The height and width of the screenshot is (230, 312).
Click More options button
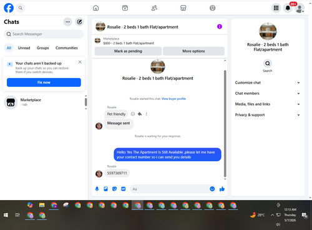(193, 51)
